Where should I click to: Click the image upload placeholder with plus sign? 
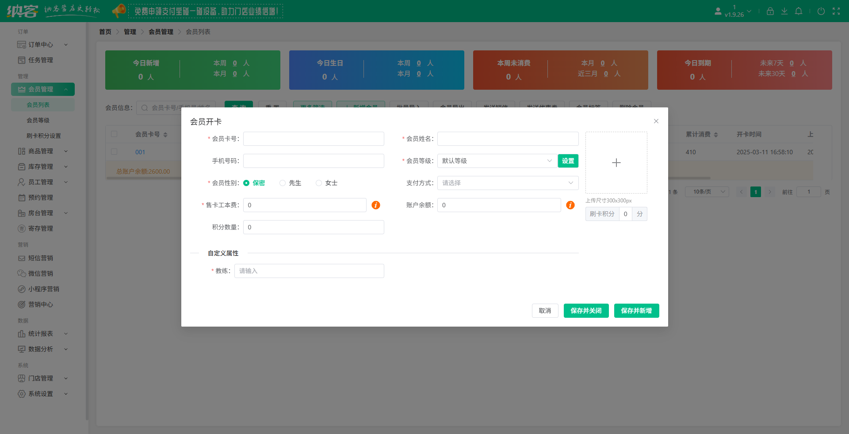616,163
